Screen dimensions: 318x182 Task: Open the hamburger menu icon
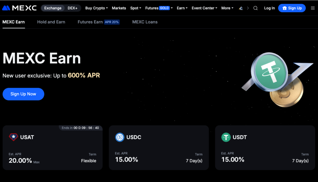(312, 8)
